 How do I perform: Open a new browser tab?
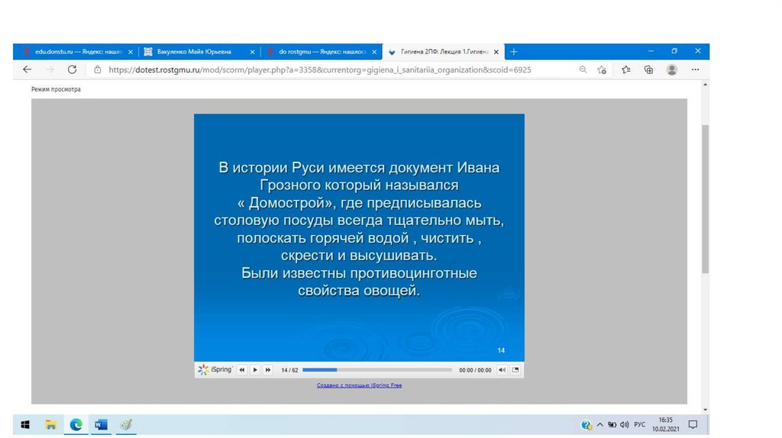click(x=514, y=52)
